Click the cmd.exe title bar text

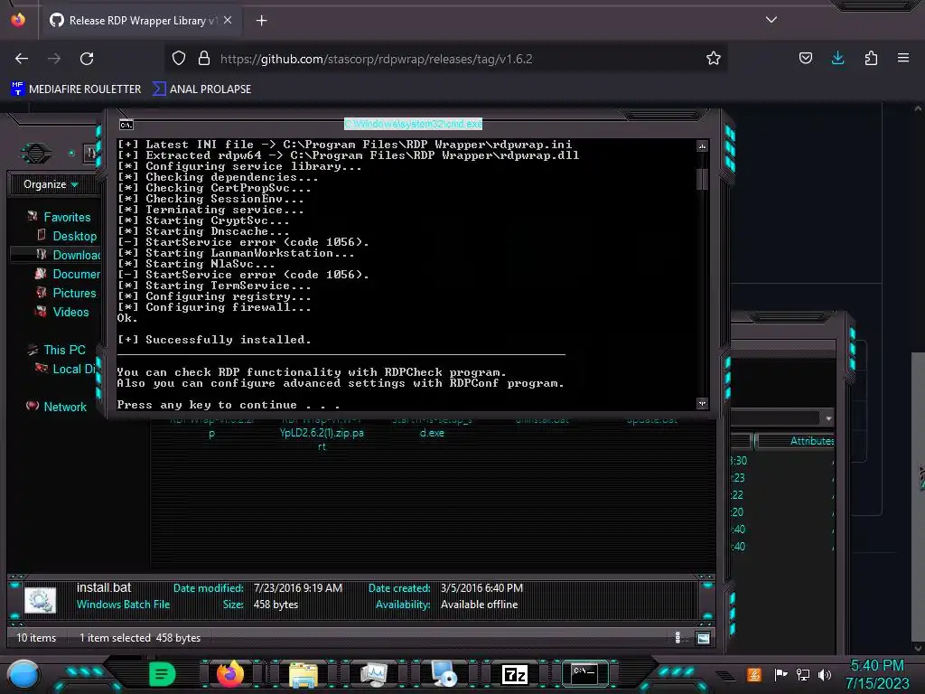[413, 124]
